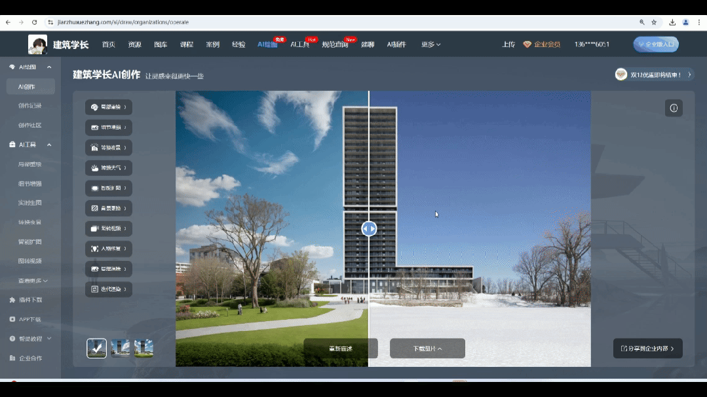Screen dimensions: 707x397
Task: Open the 细节增强 tool in canvas panel
Action: click(109, 128)
